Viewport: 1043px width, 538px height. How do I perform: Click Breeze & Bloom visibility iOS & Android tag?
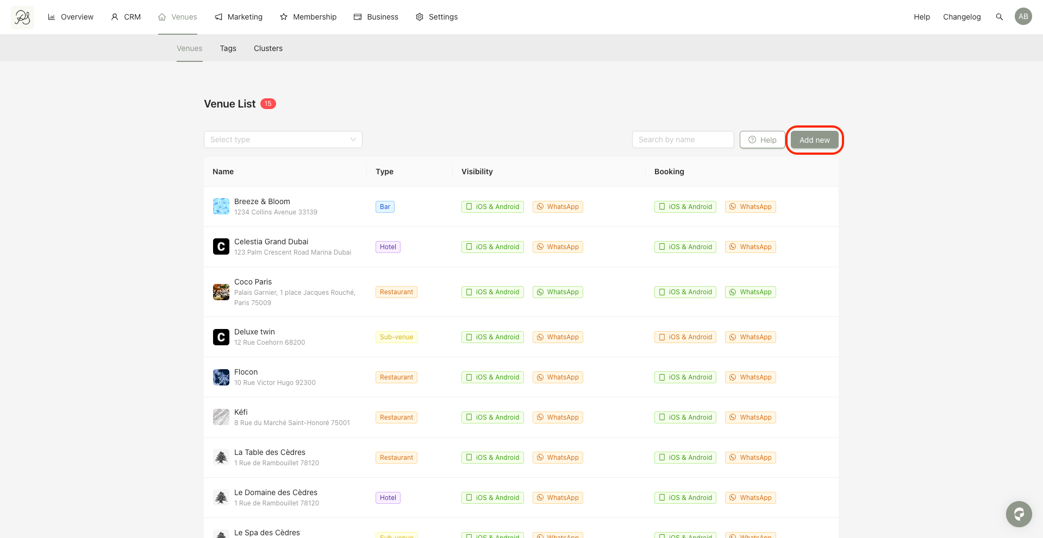pyautogui.click(x=492, y=207)
